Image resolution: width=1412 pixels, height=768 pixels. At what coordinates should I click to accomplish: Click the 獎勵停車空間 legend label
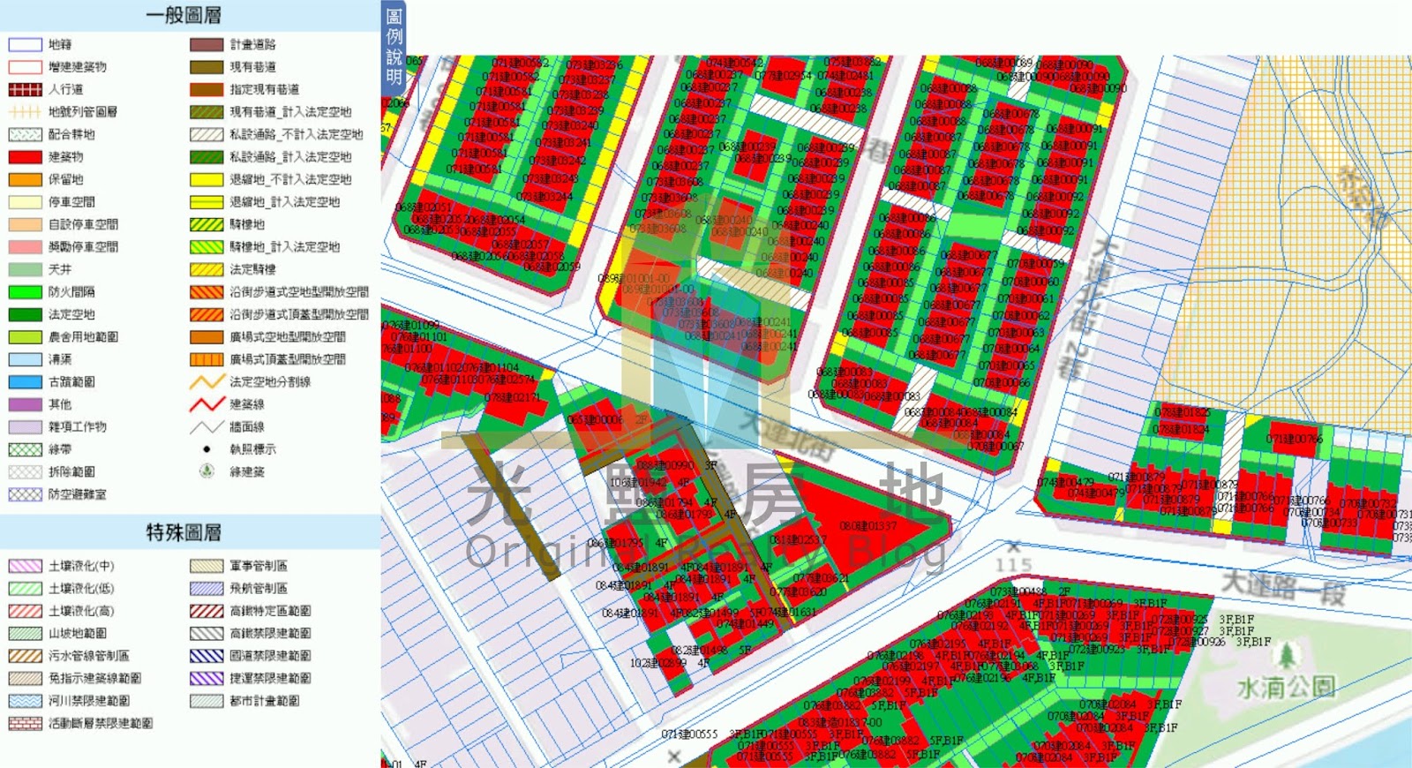point(83,247)
